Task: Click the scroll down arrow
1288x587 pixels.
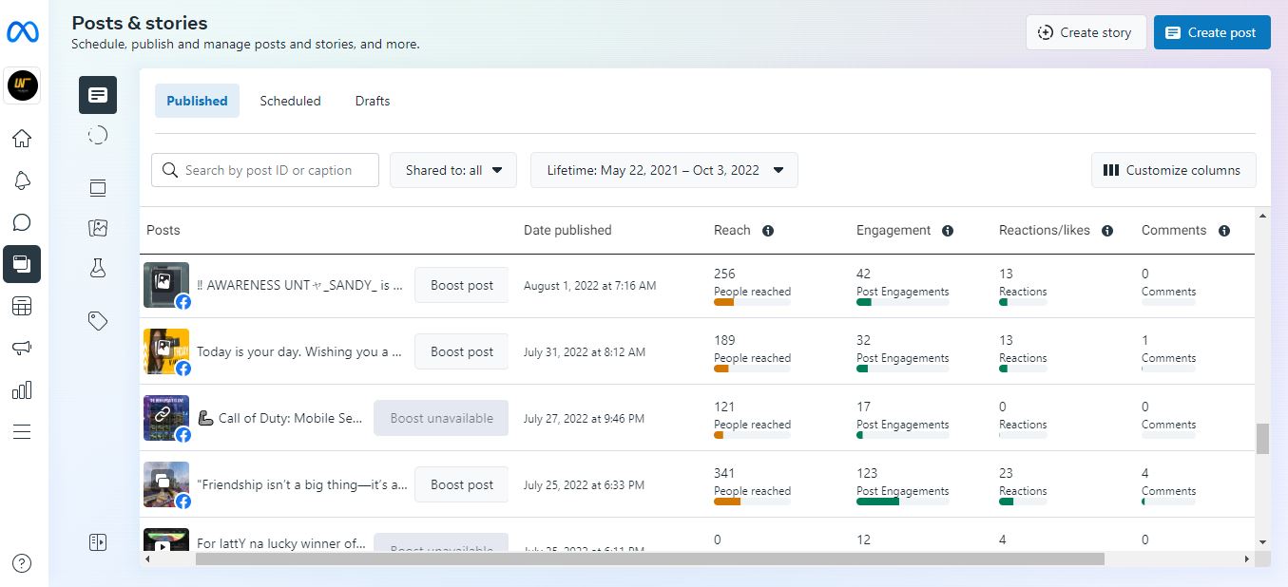Action: click(x=1262, y=541)
